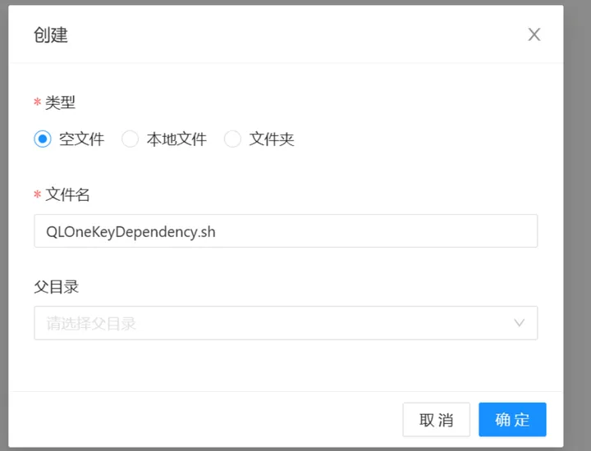Screen dimensions: 591x451
Task: Select the 空文件 radio option
Action: click(43, 139)
